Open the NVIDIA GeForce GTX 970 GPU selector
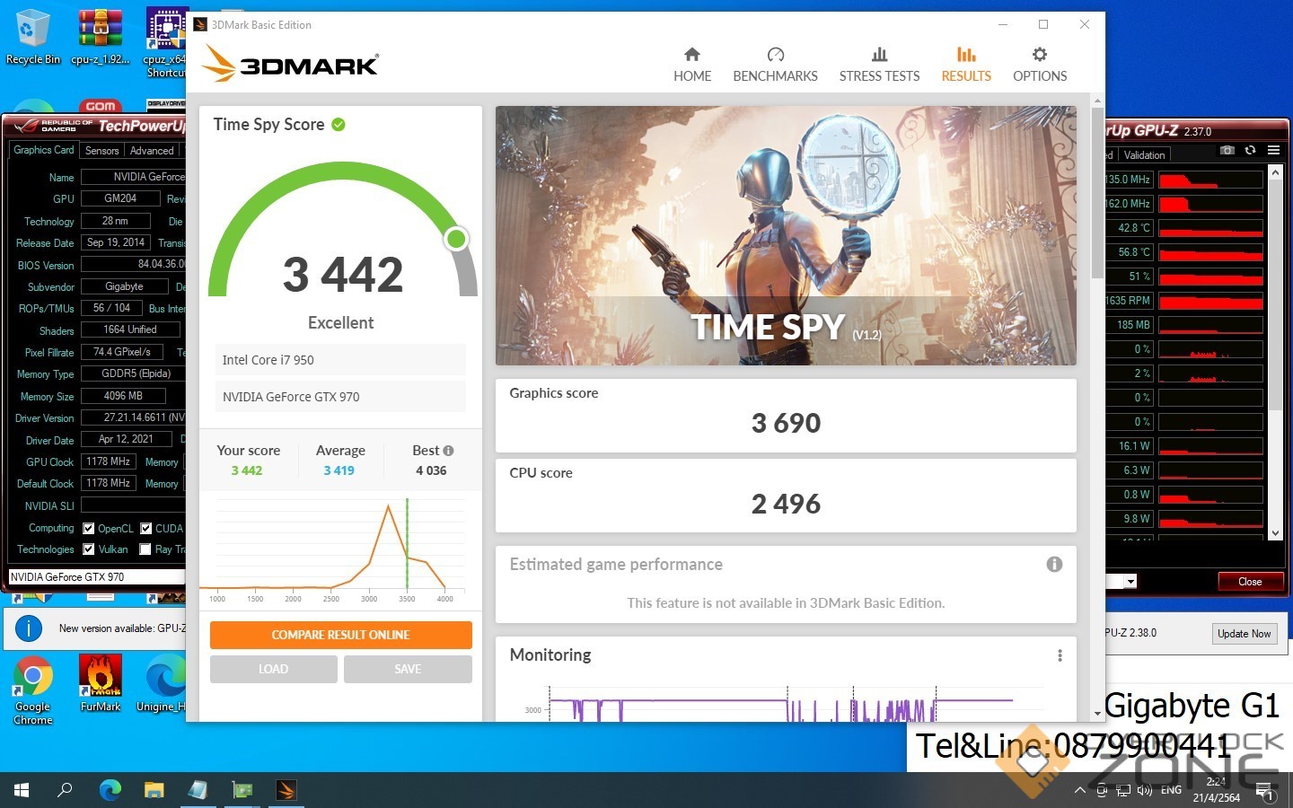This screenshot has width=1293, height=808. (97, 577)
